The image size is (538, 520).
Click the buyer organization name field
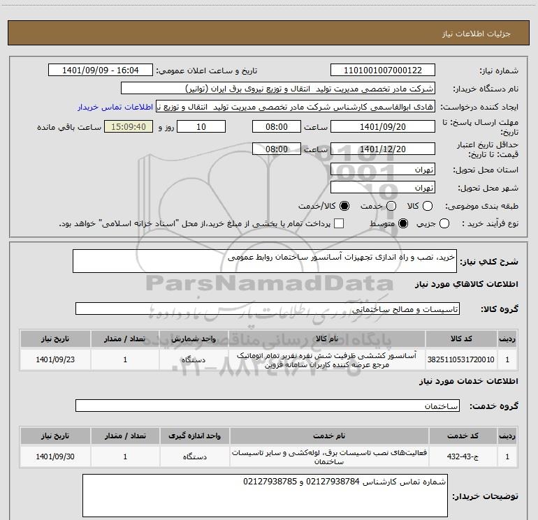tap(278, 89)
